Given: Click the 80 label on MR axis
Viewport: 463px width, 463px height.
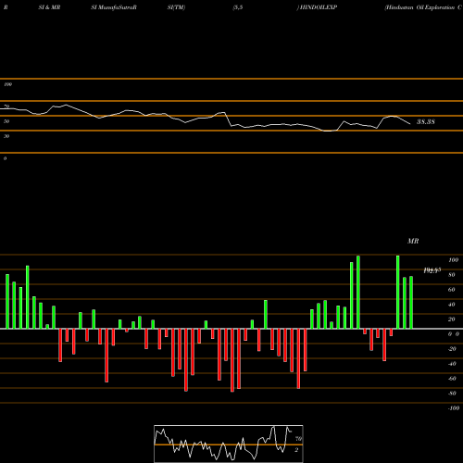Looking at the screenshot, I should (x=452, y=275).
